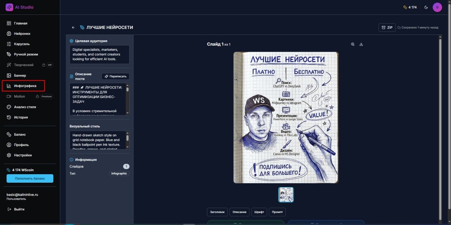
Task: Click the Пополнить баланс button
Action: (x=30, y=178)
